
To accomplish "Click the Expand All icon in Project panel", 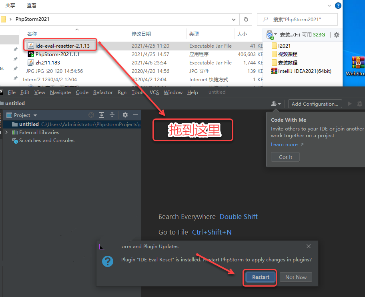I will 102,115.
